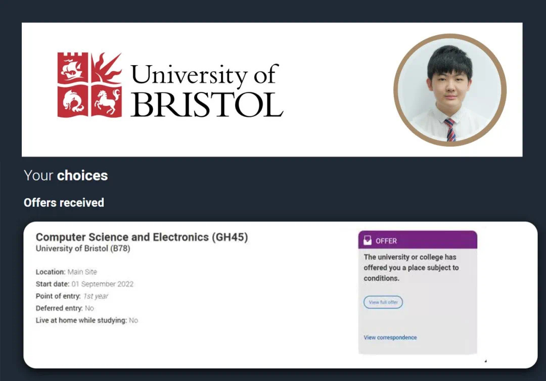Click the OFFER label in purple header
Screen dimensions: 546x381
(x=386, y=241)
